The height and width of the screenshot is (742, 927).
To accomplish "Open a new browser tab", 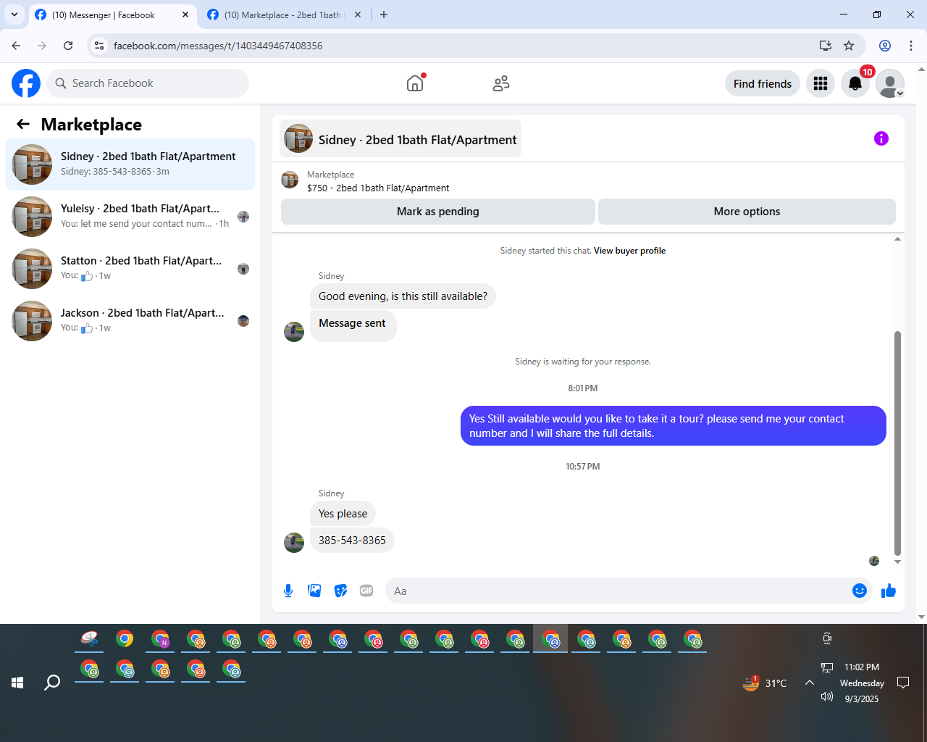I will point(384,14).
